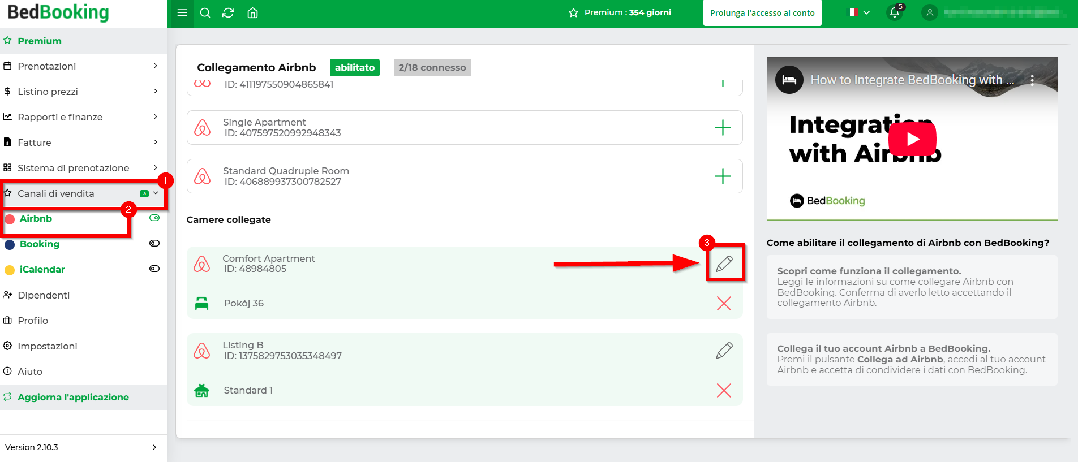This screenshot has height=462, width=1078.
Task: Open the user account avatar icon
Action: coord(930,12)
